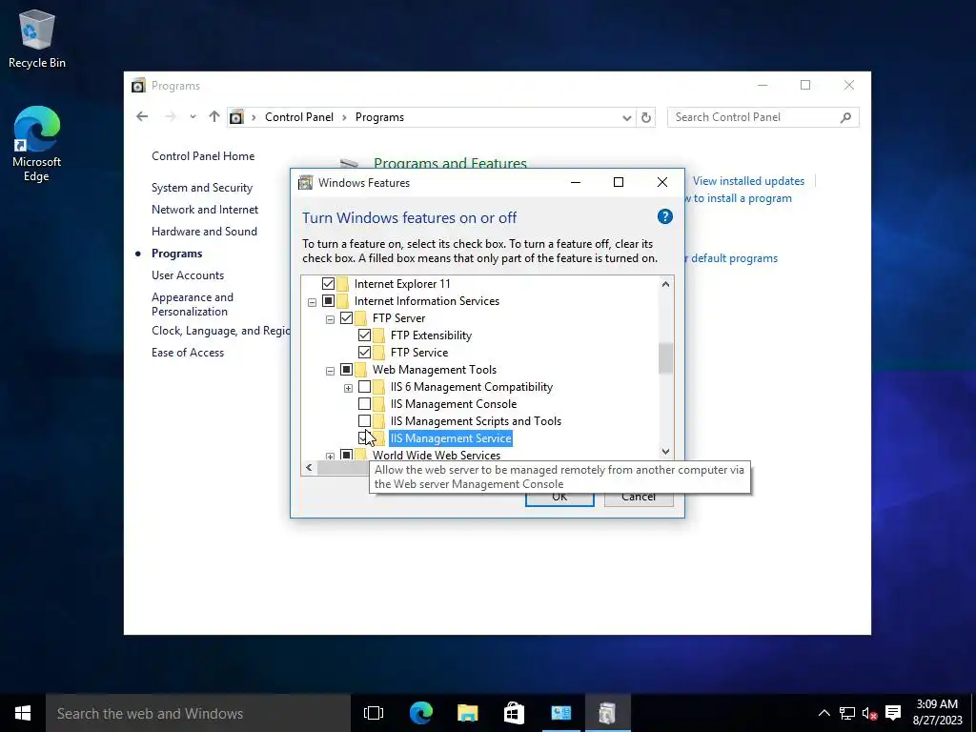Screen dimensions: 976x732
Task: Click the muted volume tray icon
Action: pyautogui.click(x=869, y=713)
